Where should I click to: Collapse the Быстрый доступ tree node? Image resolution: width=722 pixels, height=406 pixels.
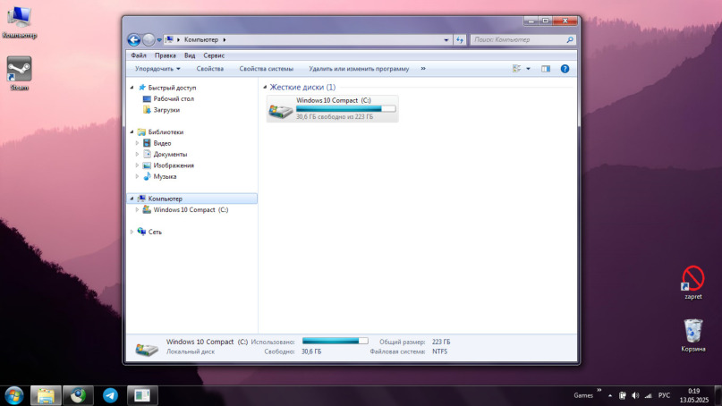click(132, 88)
